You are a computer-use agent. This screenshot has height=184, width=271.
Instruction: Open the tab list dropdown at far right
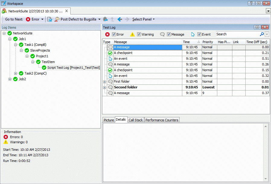(268, 11)
